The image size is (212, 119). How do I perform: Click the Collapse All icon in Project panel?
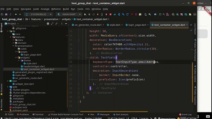click(x=57, y=23)
